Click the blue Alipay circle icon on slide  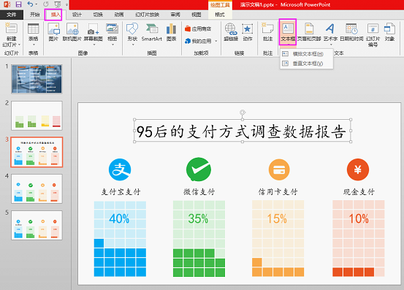click(120, 169)
